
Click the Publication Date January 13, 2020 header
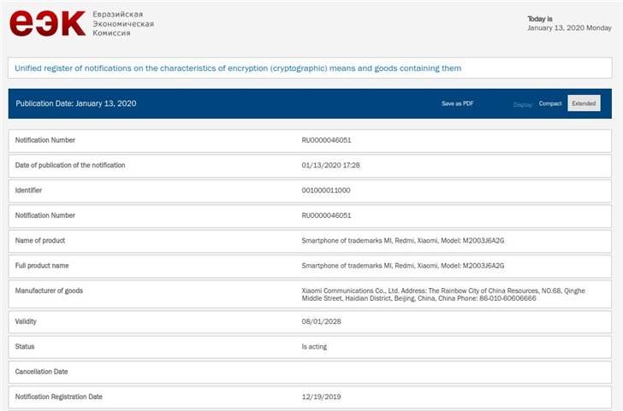pyautogui.click(x=76, y=103)
